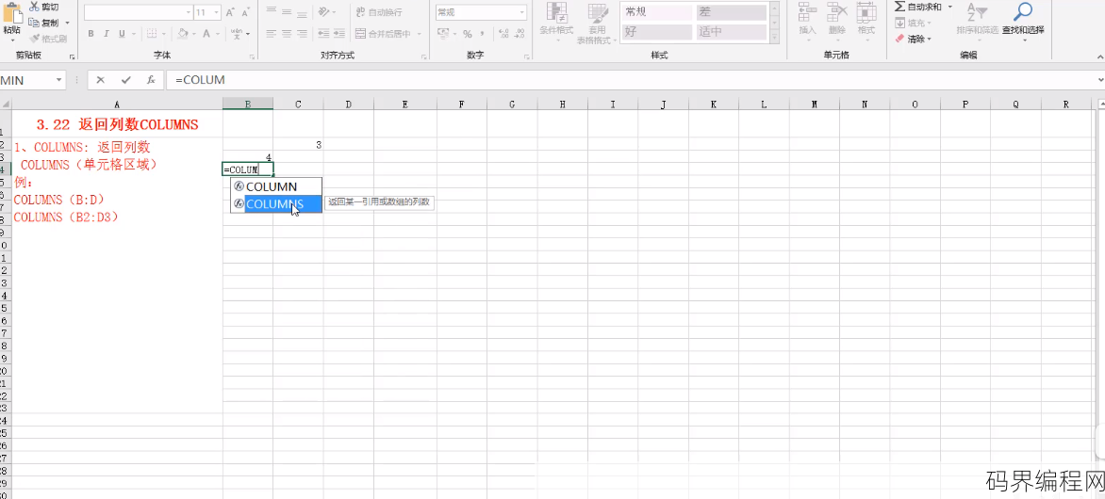Open the font name combo box
1105x499 pixels.
[138, 12]
